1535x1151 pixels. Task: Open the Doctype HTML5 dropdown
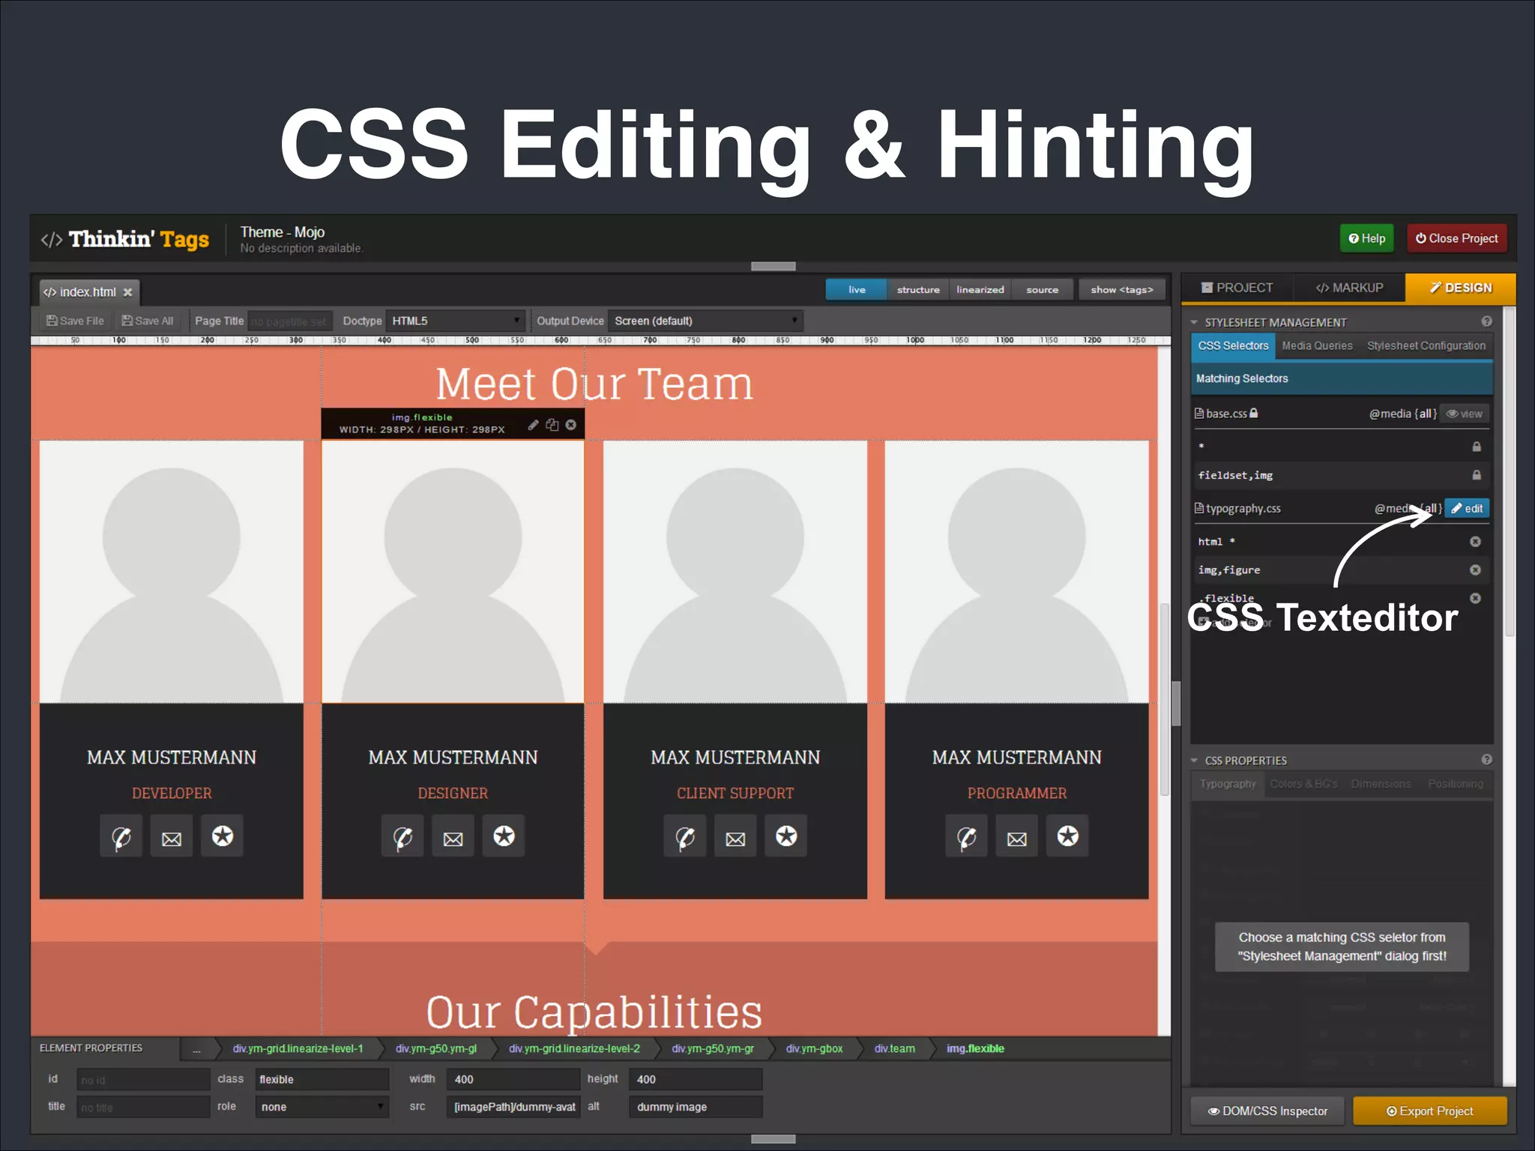[x=455, y=321]
